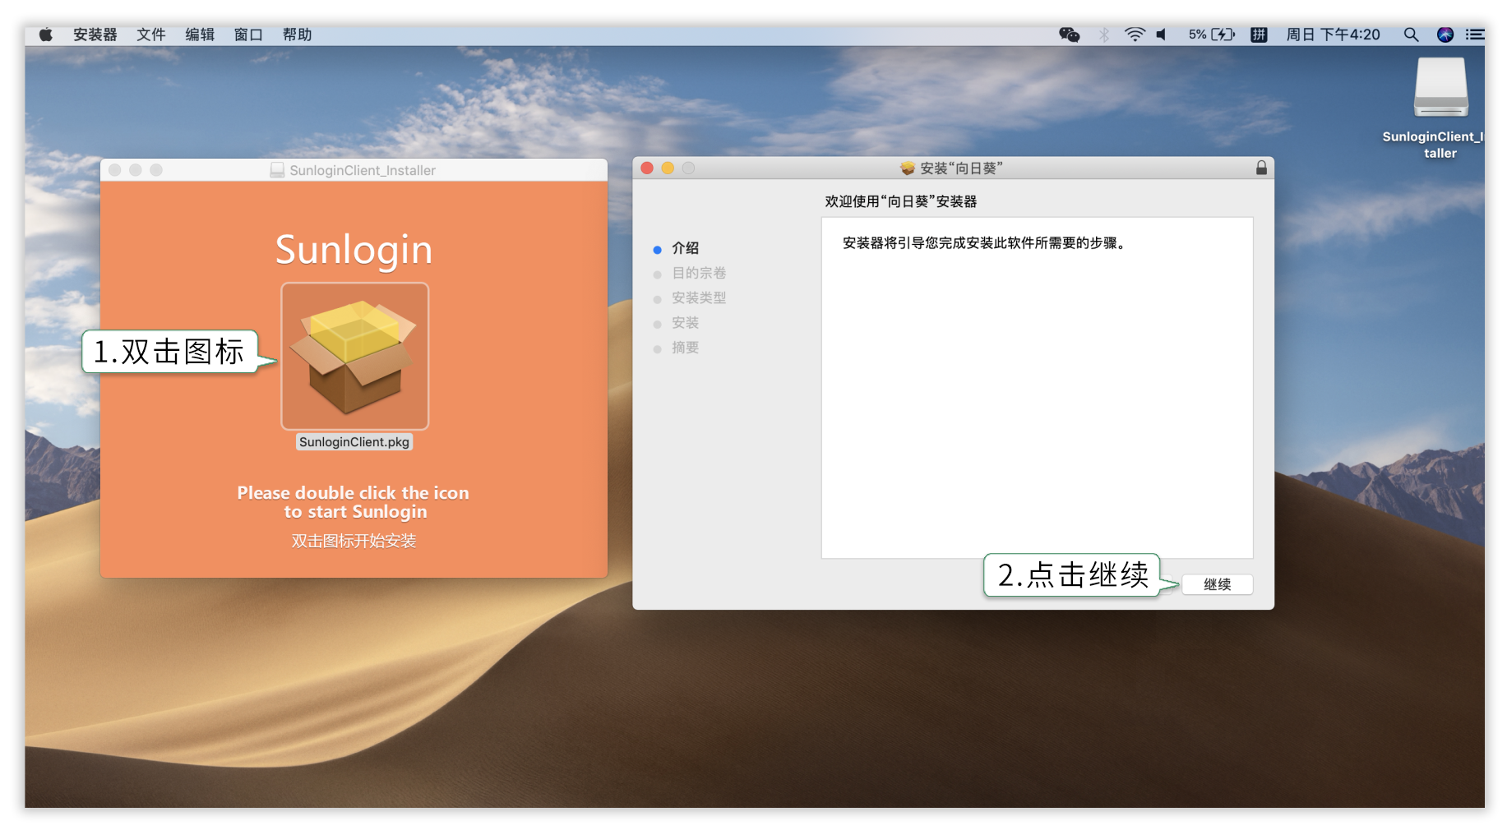Click the Sunlogin title text
The height and width of the screenshot is (830, 1507).
tap(354, 250)
